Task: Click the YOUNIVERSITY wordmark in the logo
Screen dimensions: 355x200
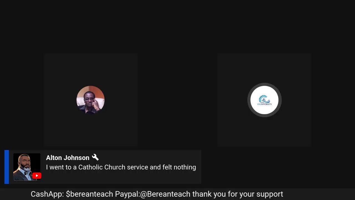Action: point(265,104)
